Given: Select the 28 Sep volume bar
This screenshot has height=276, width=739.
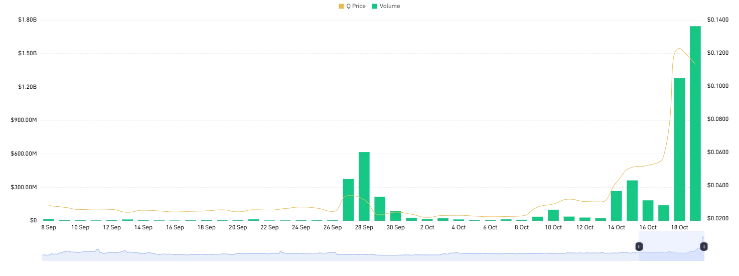Looking at the screenshot, I should pos(364,186).
